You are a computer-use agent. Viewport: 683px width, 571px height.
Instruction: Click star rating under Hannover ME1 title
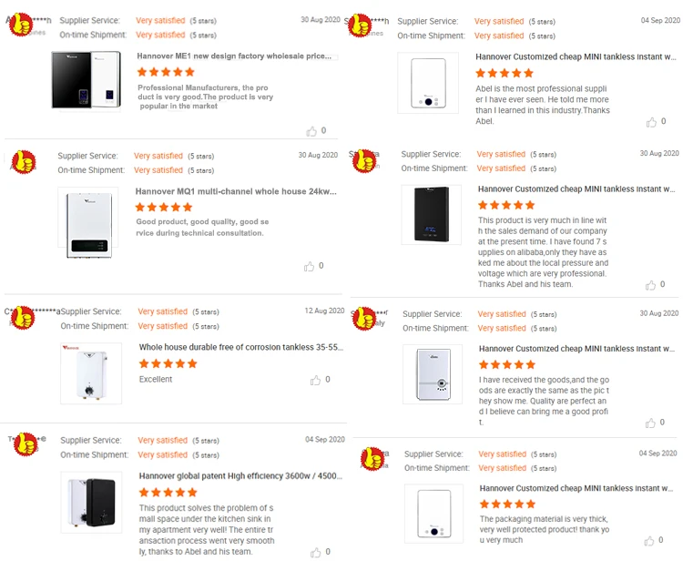pos(165,72)
